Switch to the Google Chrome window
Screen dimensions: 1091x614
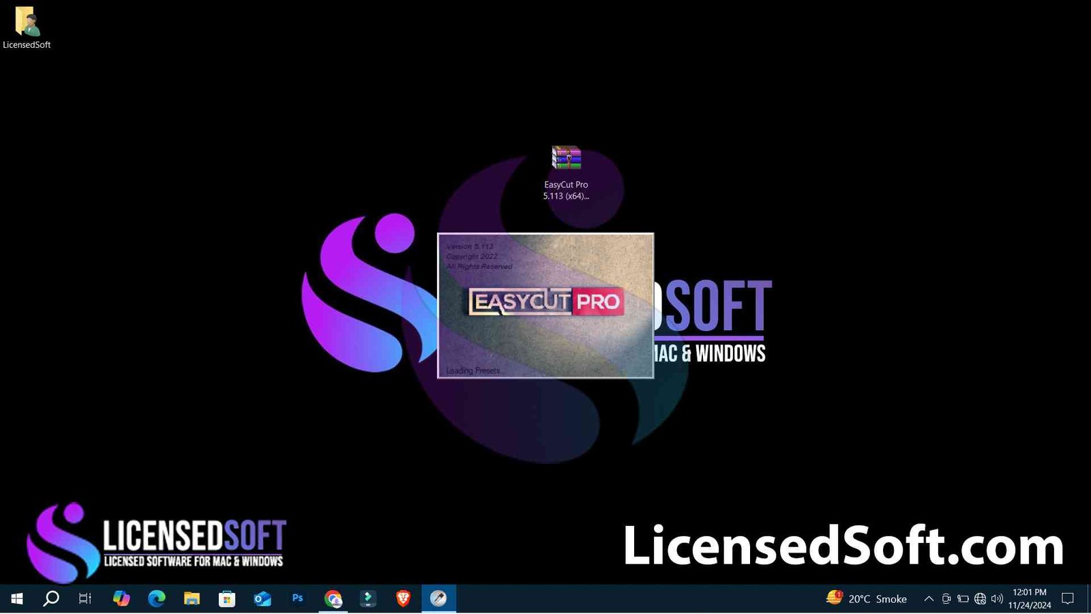[x=333, y=598]
